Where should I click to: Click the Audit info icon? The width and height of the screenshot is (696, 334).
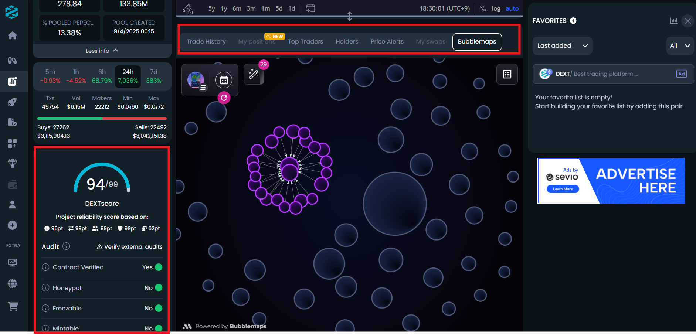click(66, 246)
